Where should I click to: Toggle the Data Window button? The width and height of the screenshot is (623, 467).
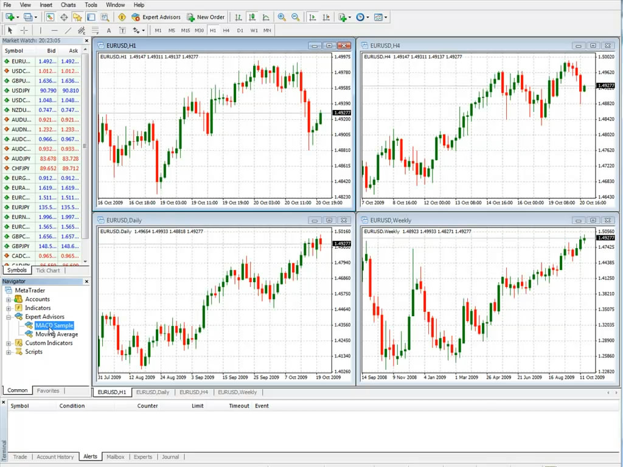coord(63,17)
